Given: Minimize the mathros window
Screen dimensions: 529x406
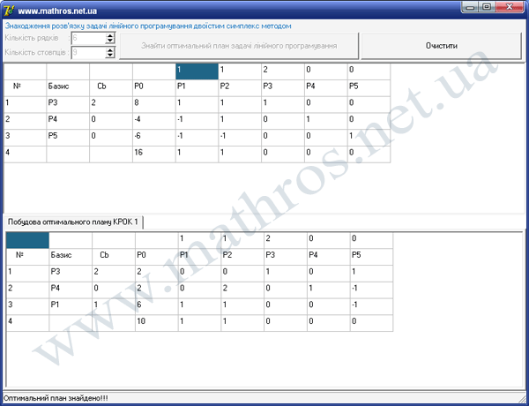Looking at the screenshot, I should [471, 7].
